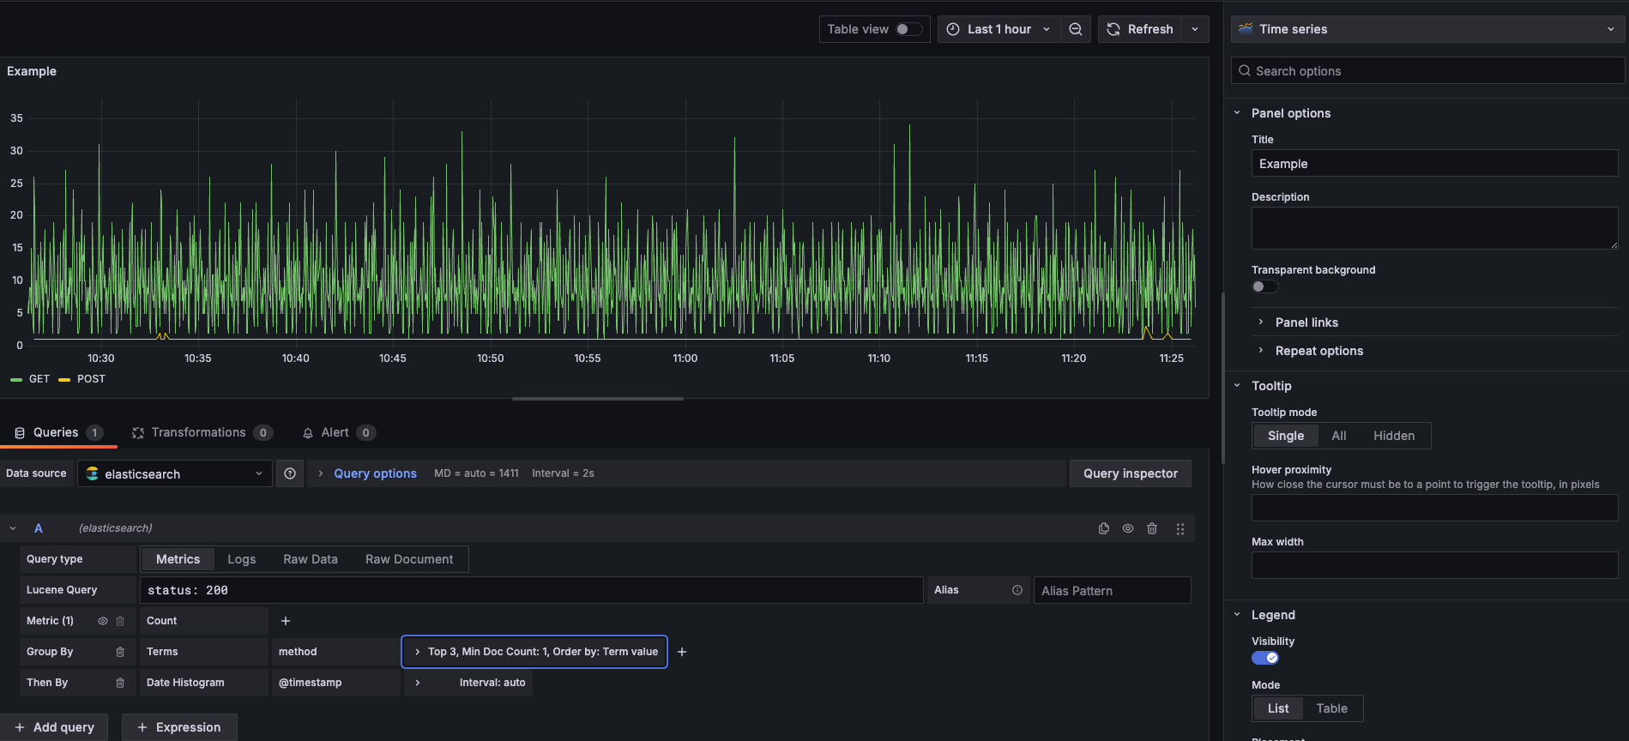Click the zoom out time range icon
The height and width of the screenshot is (741, 1629).
click(1075, 29)
